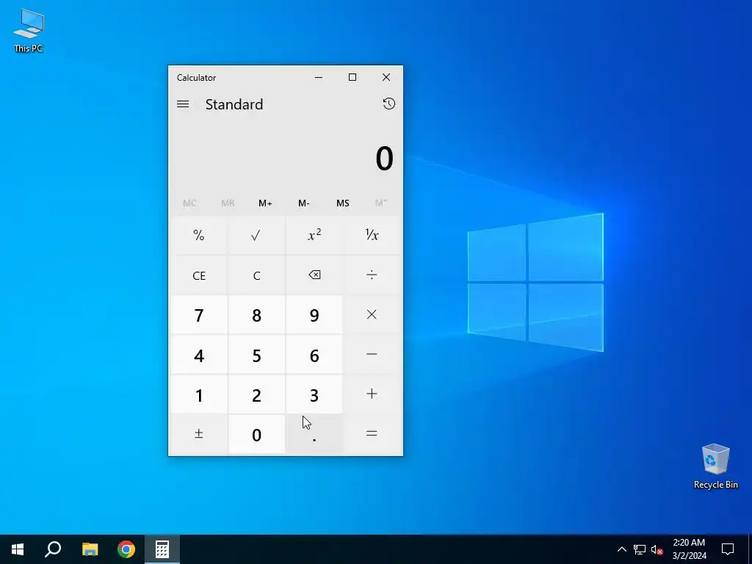752x564 pixels.
Task: Click the digit 8 key
Action: [256, 314]
